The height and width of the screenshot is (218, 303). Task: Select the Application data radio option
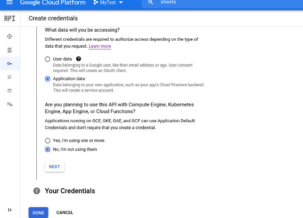[x=48, y=78]
